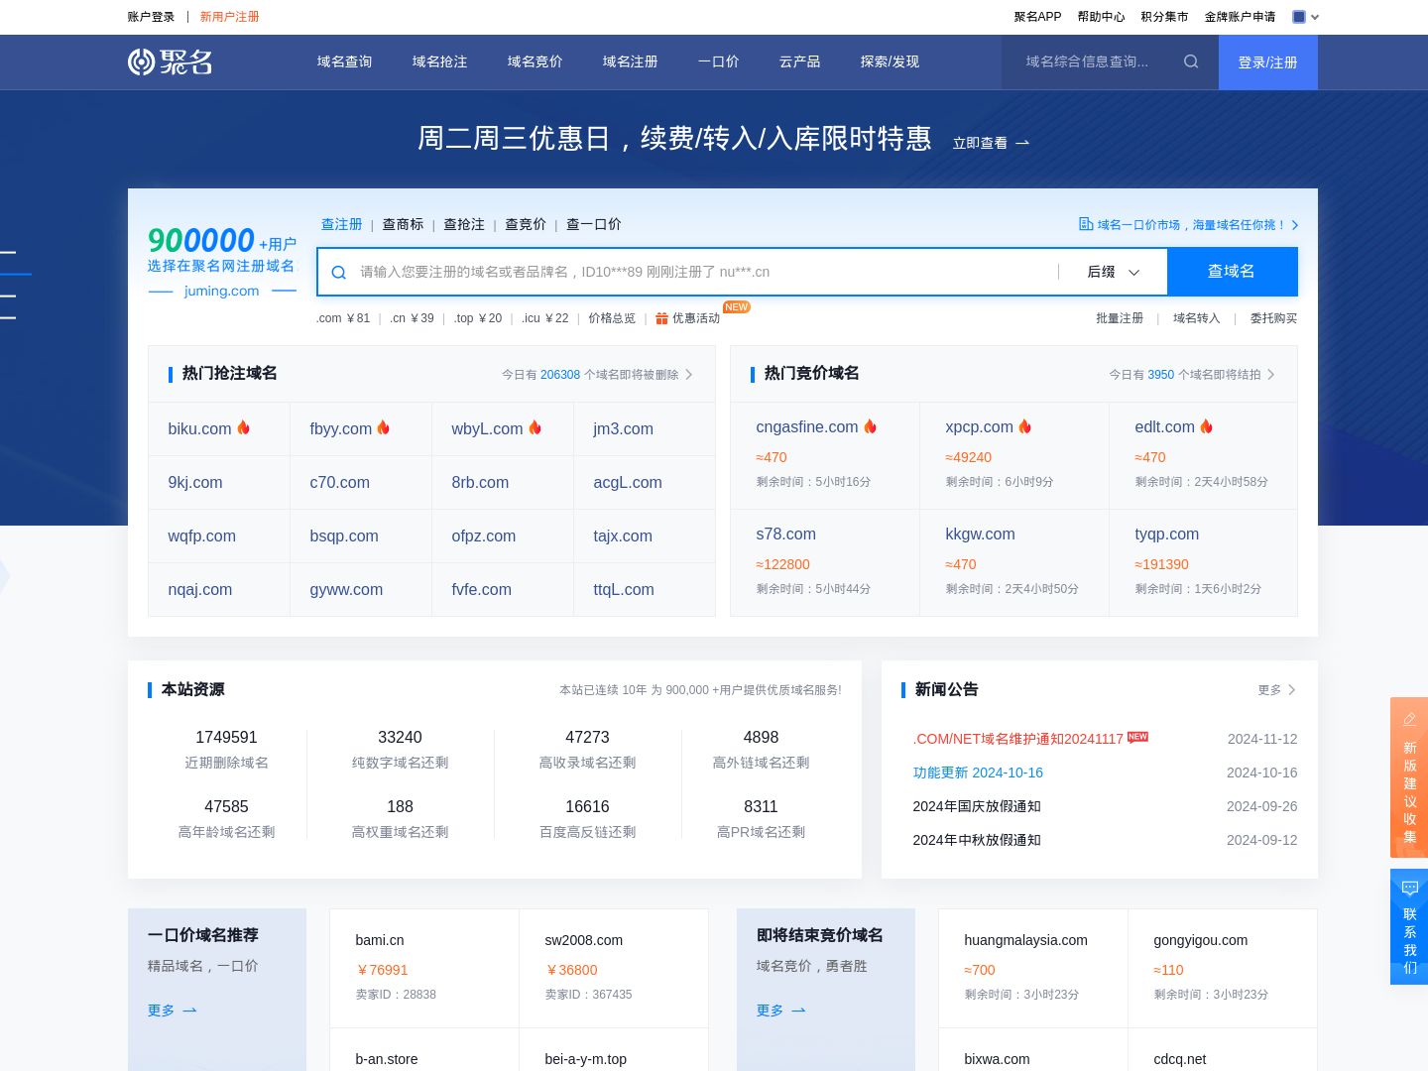This screenshot has height=1071, width=1428.
Task: Click the marketplace document icon near 域名一口价市场
Action: pos(1086,224)
